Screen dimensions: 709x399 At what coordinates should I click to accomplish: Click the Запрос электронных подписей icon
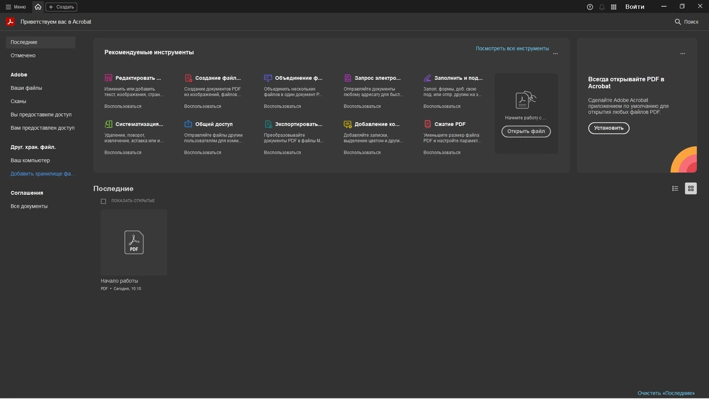(x=347, y=78)
